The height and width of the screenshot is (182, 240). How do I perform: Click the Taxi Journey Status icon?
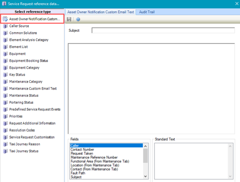tap(5, 151)
